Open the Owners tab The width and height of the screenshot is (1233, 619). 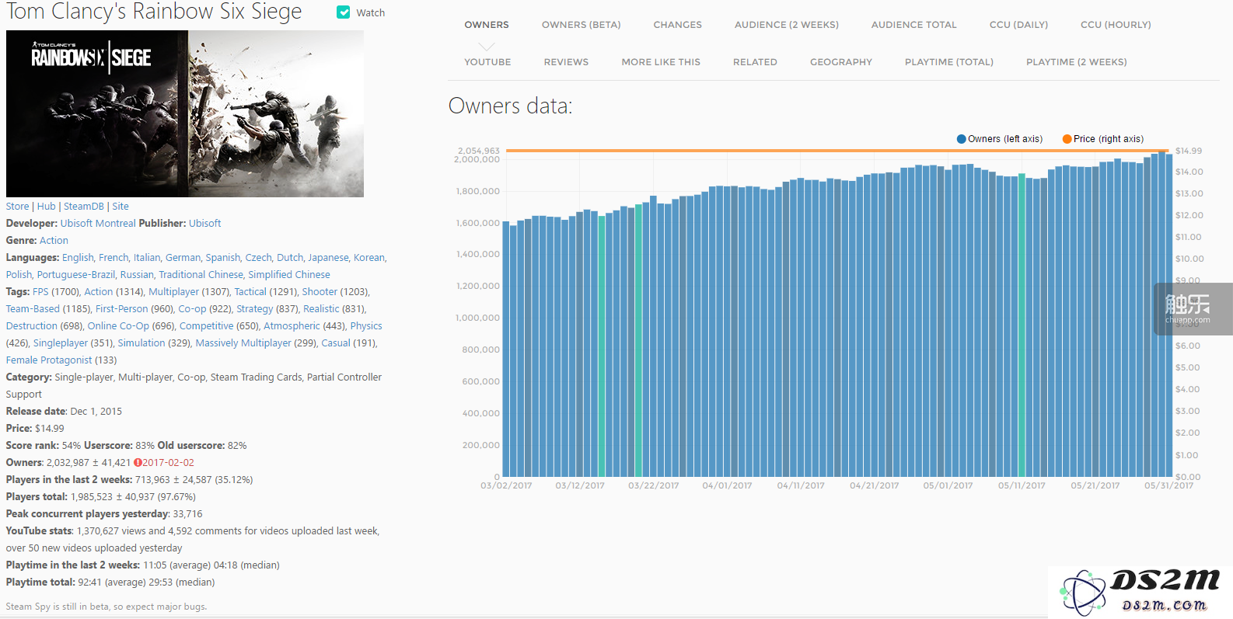[x=487, y=25]
